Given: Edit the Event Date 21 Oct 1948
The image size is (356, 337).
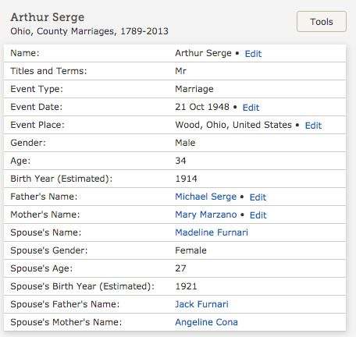Looking at the screenshot, I should click(251, 108).
